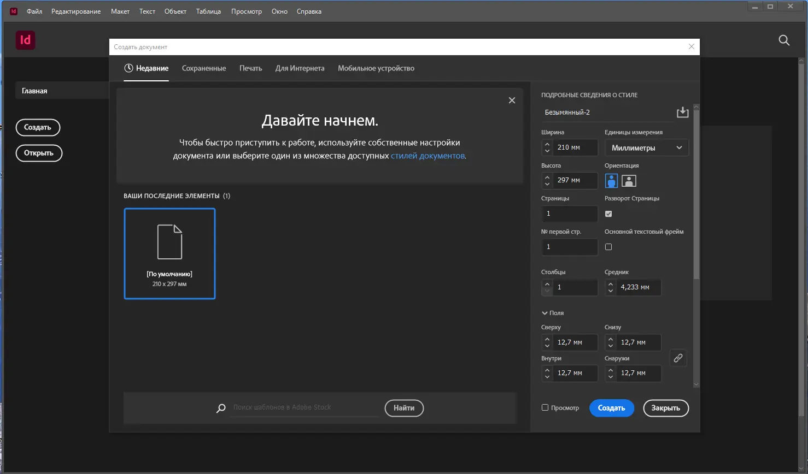
Task: Open the Макет menu
Action: (x=120, y=11)
